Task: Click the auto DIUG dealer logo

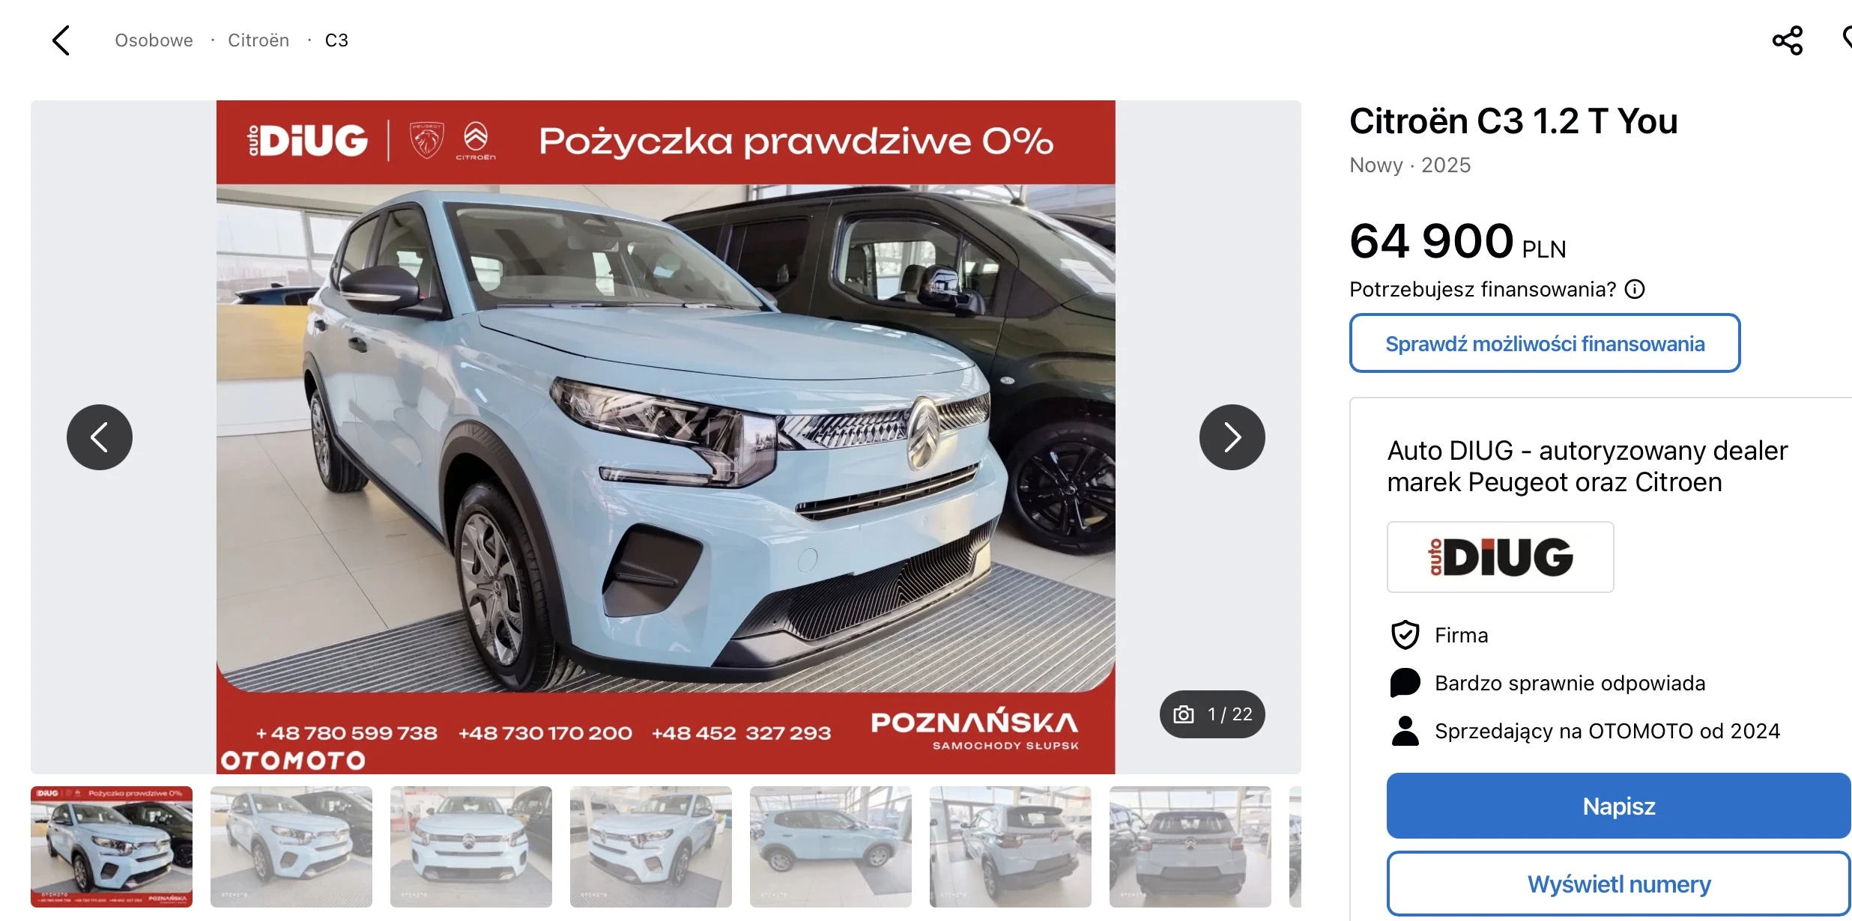Action: point(1500,557)
